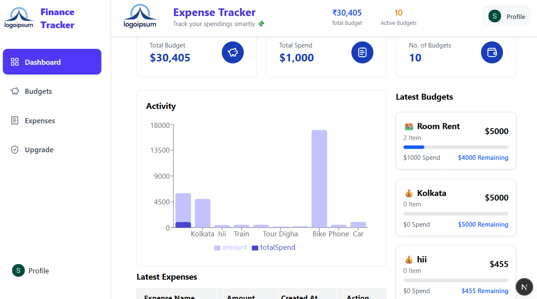Click the Next.js round N badge
Viewport: 537px width, 299px height.
pos(524,287)
